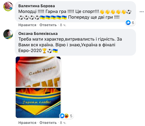Click the laughing emoji reaction icon
Image resolution: width=145 pixels, height=126 pixels.
point(67,116)
